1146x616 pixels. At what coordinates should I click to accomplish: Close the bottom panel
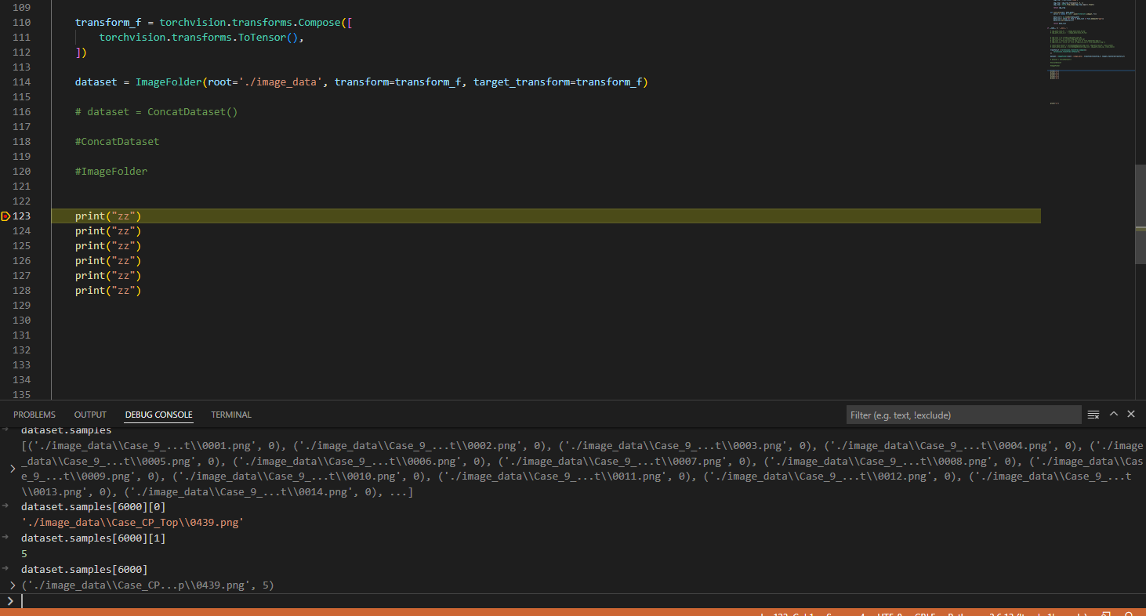pos(1131,414)
